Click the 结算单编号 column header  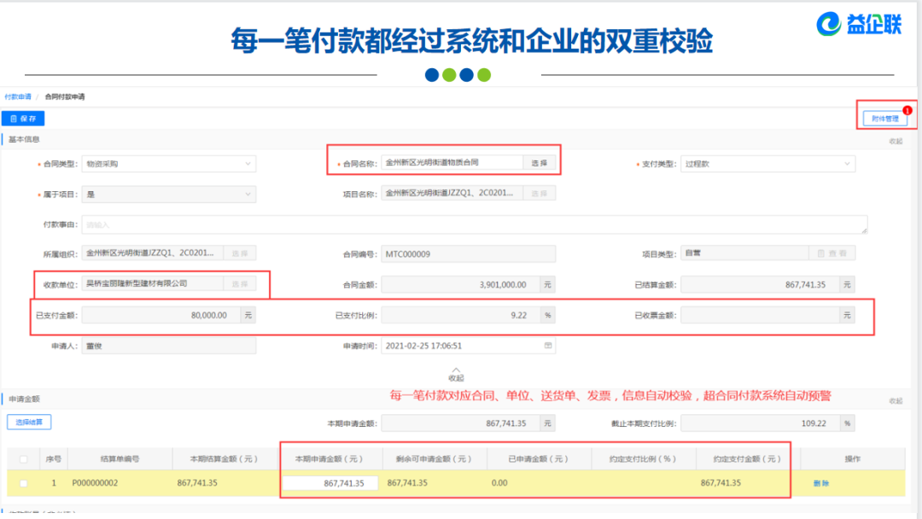(120, 458)
